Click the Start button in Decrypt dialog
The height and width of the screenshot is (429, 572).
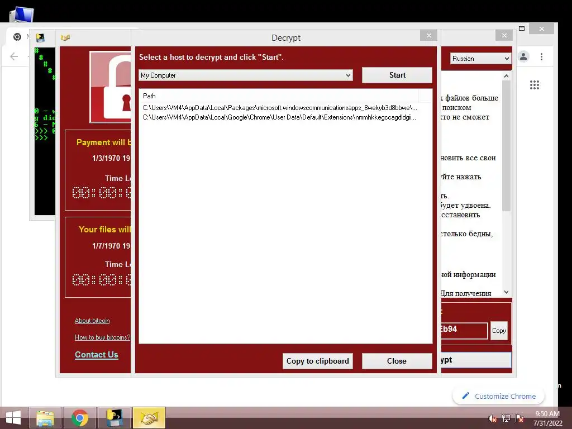click(397, 75)
